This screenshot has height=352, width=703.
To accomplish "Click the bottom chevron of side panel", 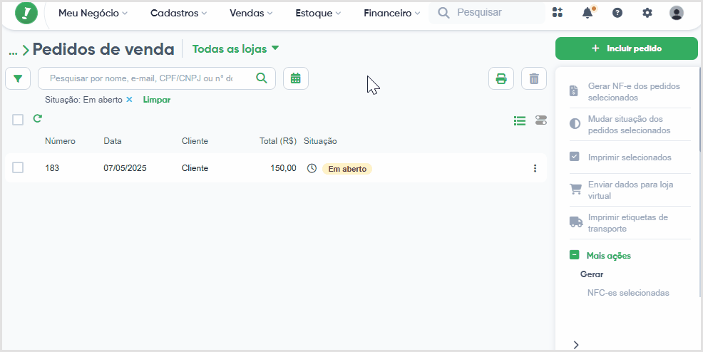I will pyautogui.click(x=576, y=344).
